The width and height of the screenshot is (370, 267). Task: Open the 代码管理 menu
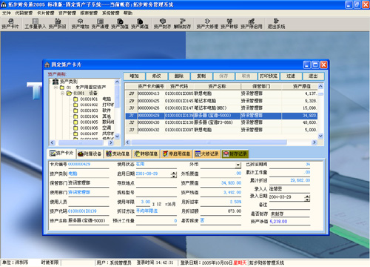24,13
